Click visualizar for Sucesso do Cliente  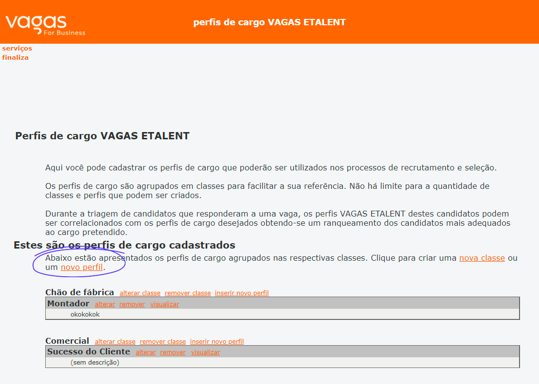pyautogui.click(x=206, y=352)
